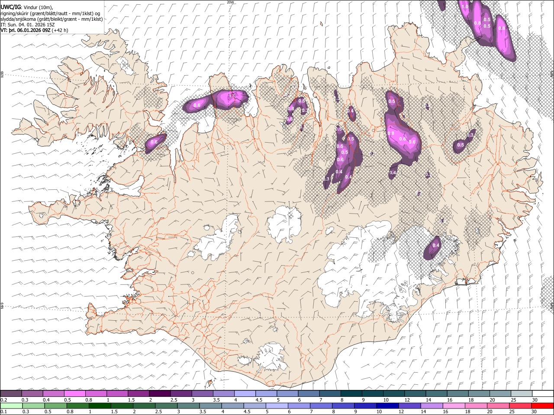Viewport: 554px width, 415px height.
Task: Select the darkest green 1 swatch, bottom legend row
Action: tap(100, 405)
